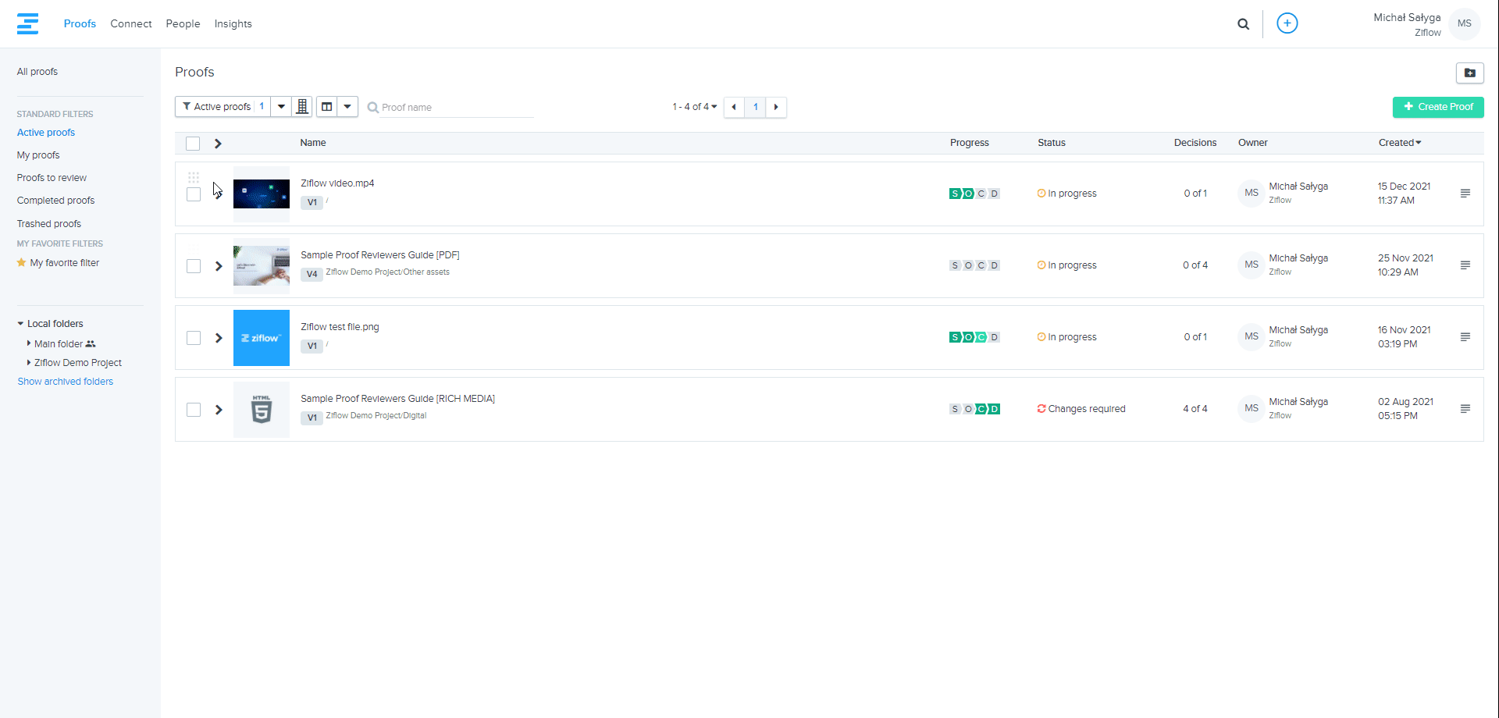Viewport: 1499px width, 718px height.
Task: Click the column layout icon
Action: pyautogui.click(x=327, y=107)
